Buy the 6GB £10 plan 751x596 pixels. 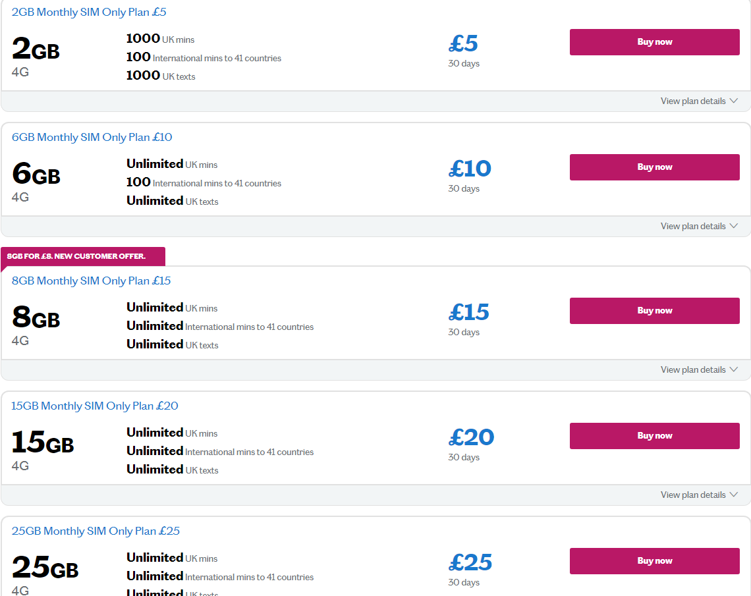click(x=654, y=167)
